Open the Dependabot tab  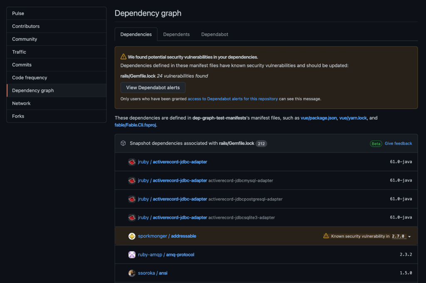(x=215, y=34)
